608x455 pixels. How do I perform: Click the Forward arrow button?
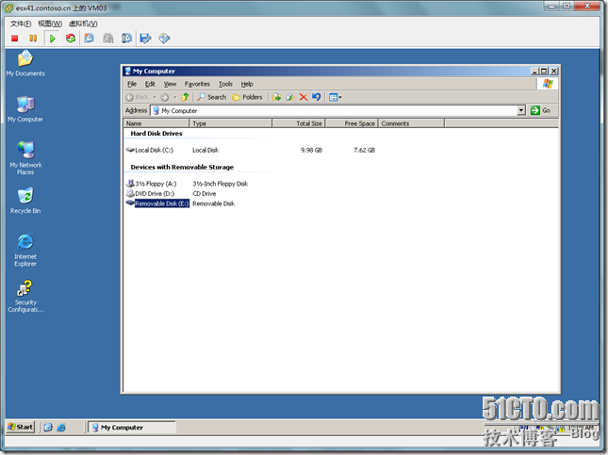pos(165,97)
